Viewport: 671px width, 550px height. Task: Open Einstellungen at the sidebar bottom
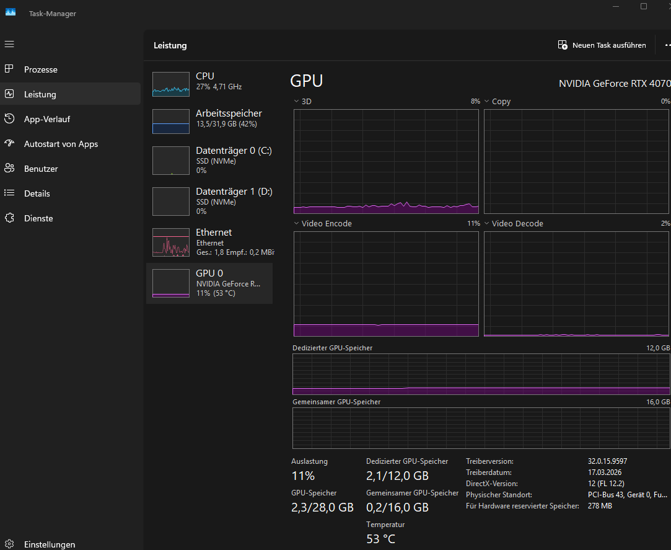coord(70,544)
